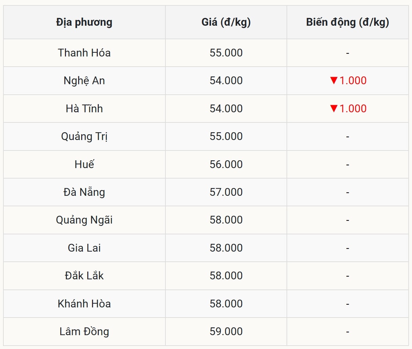Screen dimensions: 412x349
Task: Select the Lâm Đồng location cell
Action: click(x=84, y=331)
